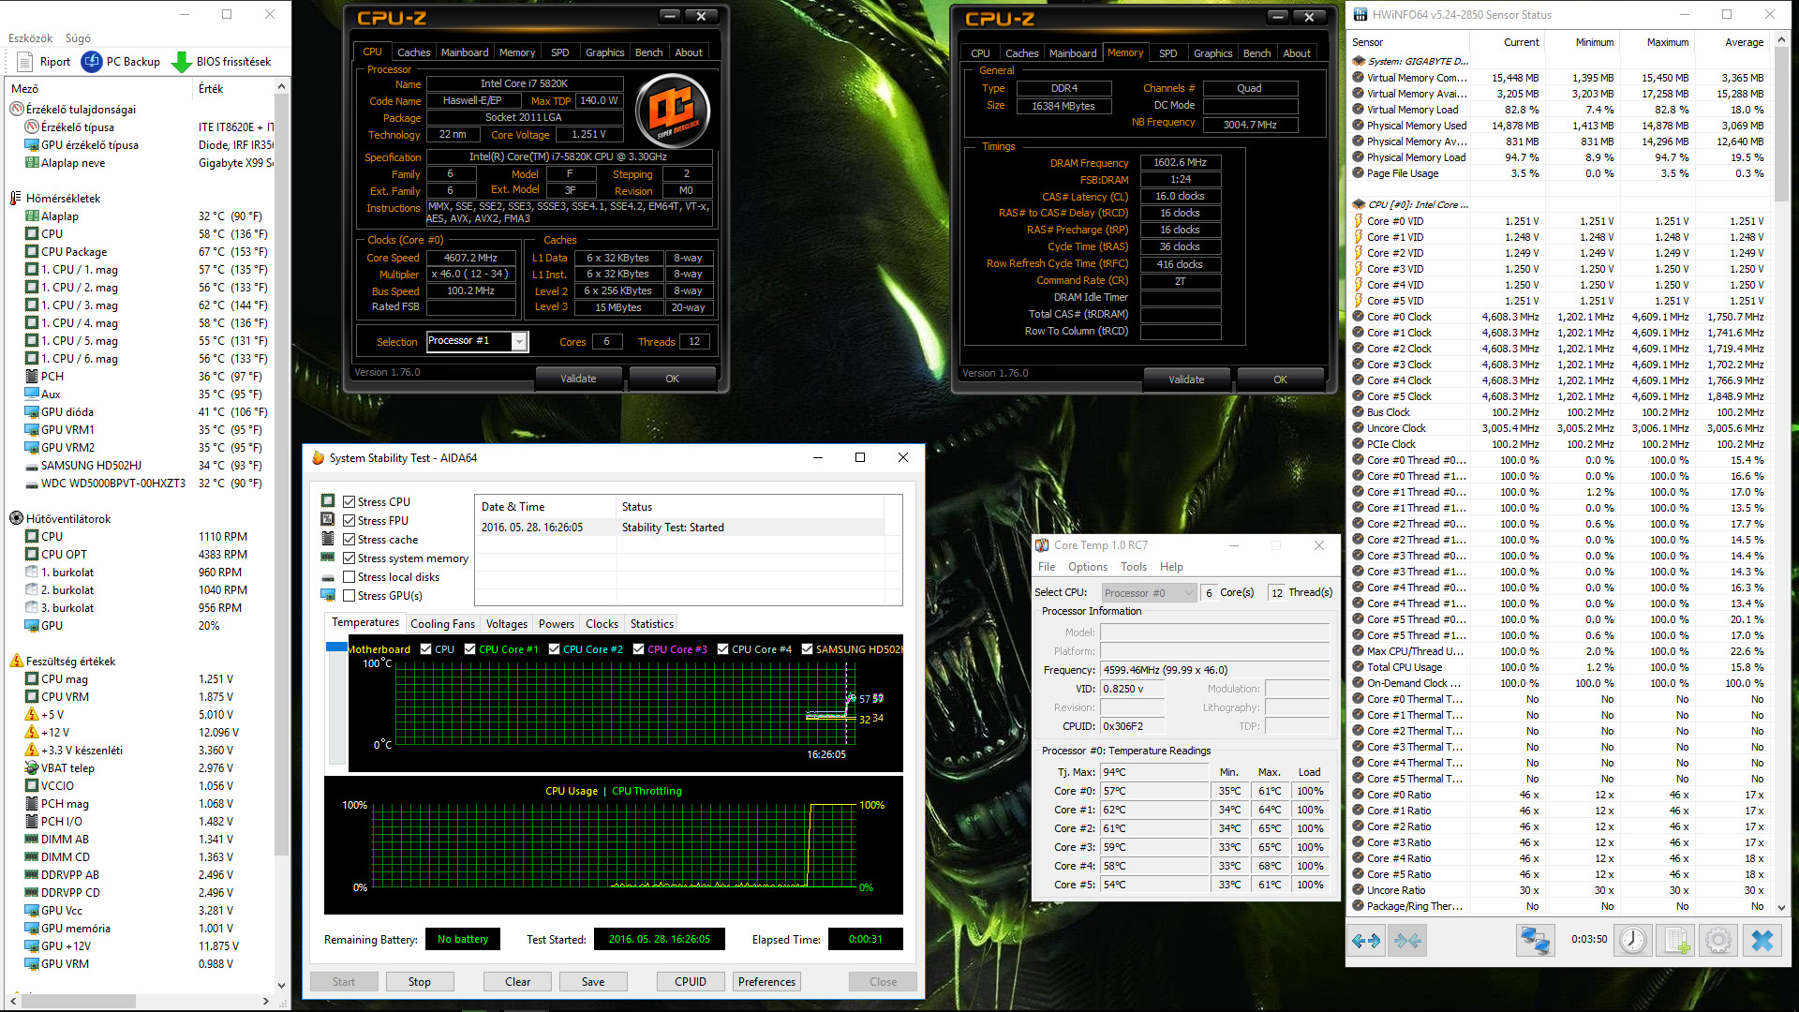The height and width of the screenshot is (1012, 1799).
Task: Open AIDA64 Súgó menu
Action: (x=78, y=38)
